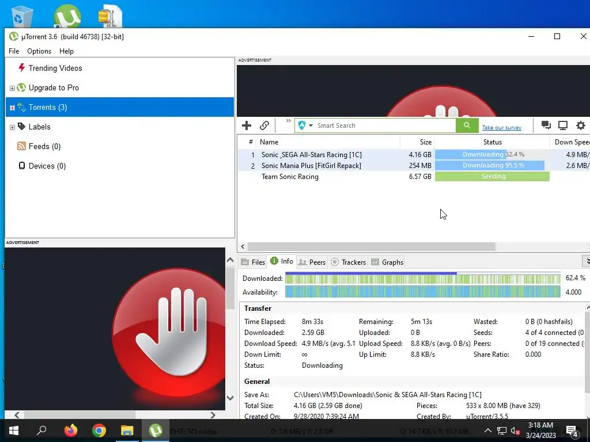Select Upgrade to Pro in sidebar
Screen dimensions: 590x442
pos(54,87)
